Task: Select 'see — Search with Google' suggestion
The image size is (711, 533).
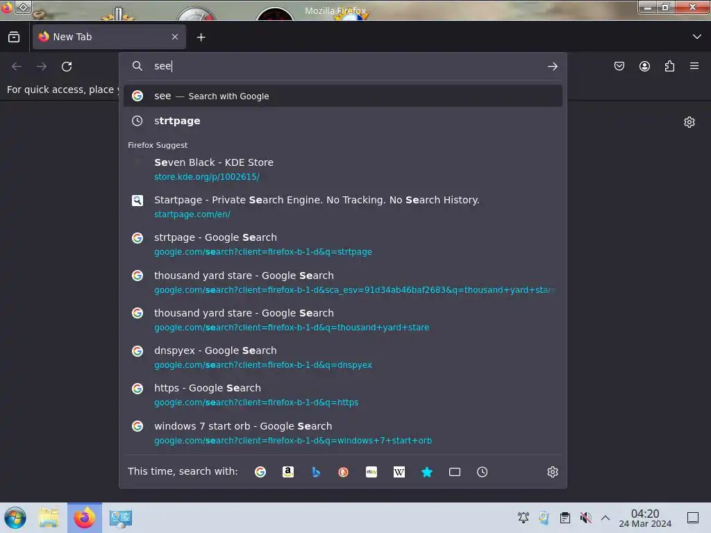Action: click(343, 96)
